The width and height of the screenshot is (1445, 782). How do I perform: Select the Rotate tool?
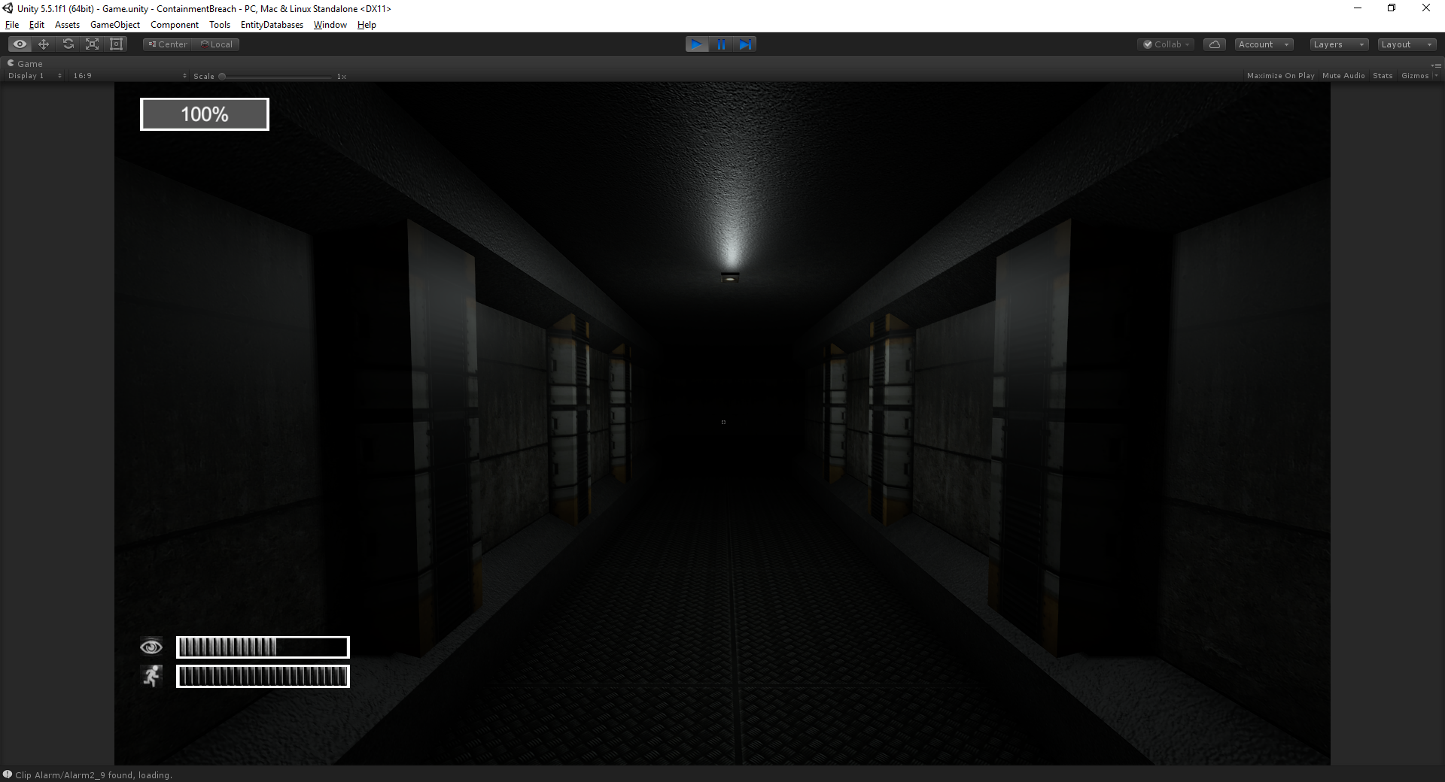tap(68, 44)
